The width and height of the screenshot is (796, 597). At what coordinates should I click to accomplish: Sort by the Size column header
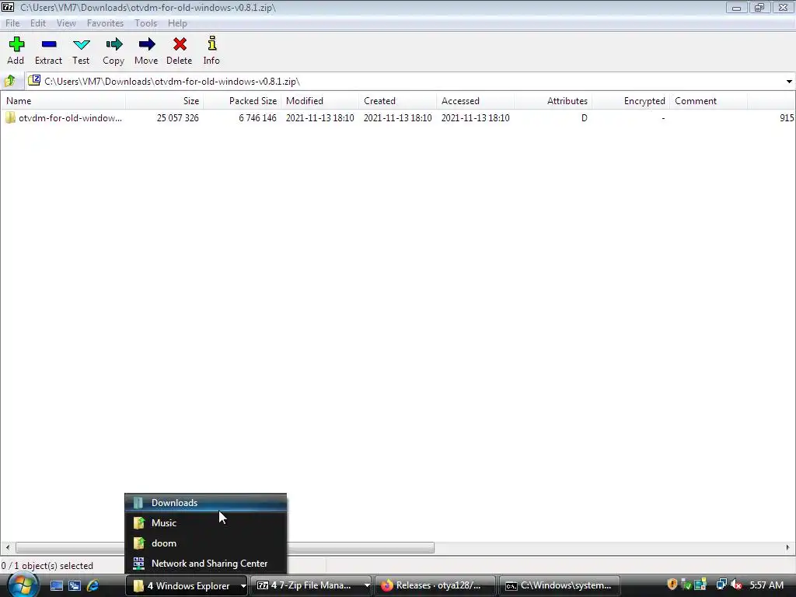[x=165, y=101]
